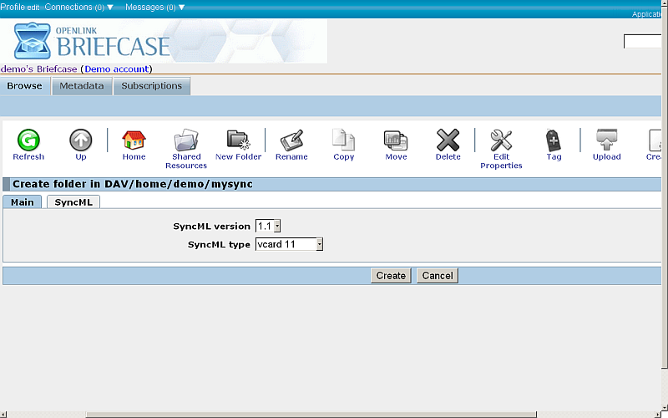Open the SyncML type dropdown

(x=289, y=244)
